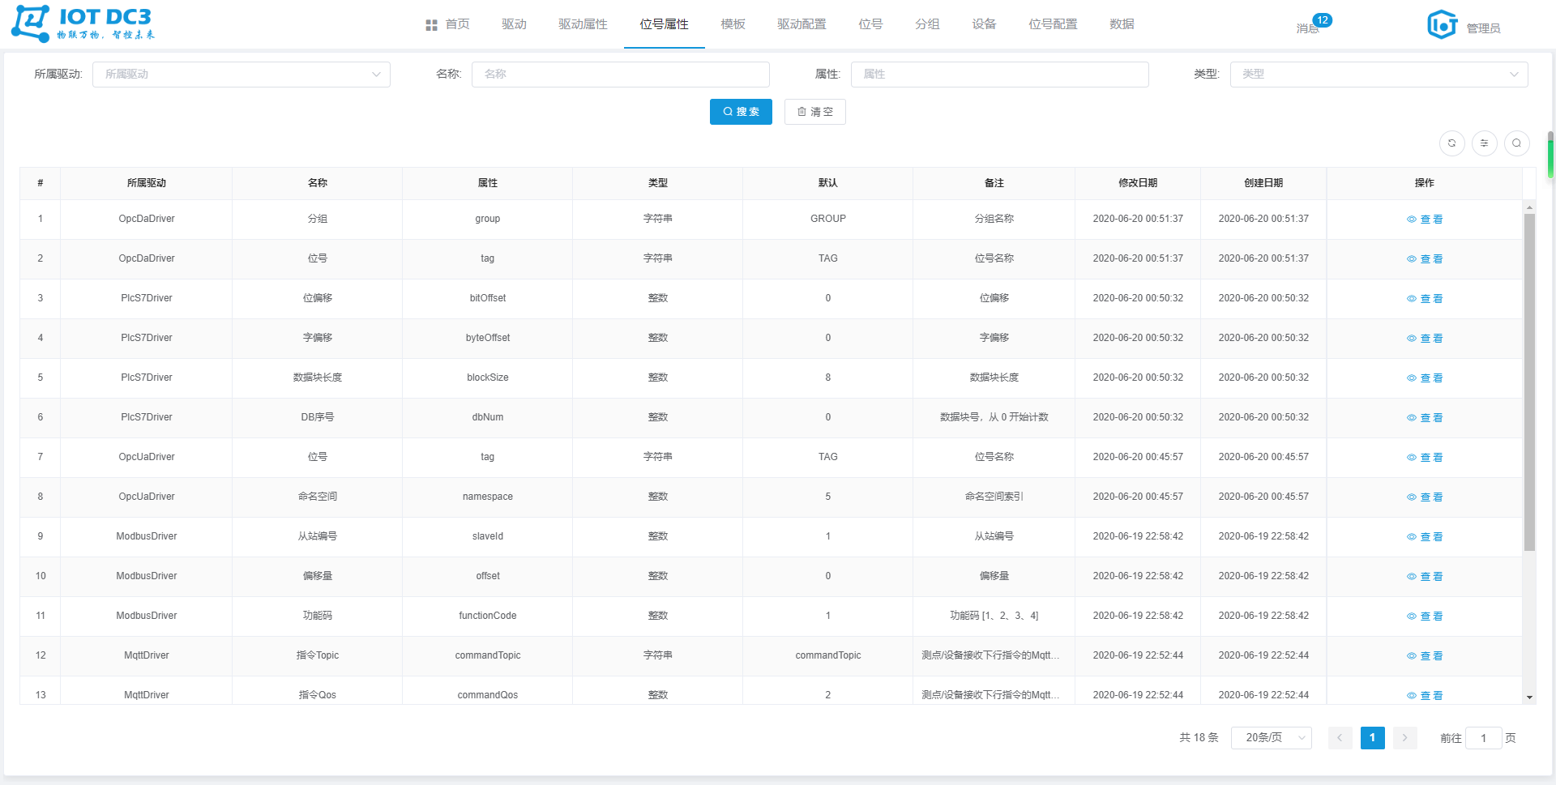Click 查看 for dbNum row

[1425, 418]
